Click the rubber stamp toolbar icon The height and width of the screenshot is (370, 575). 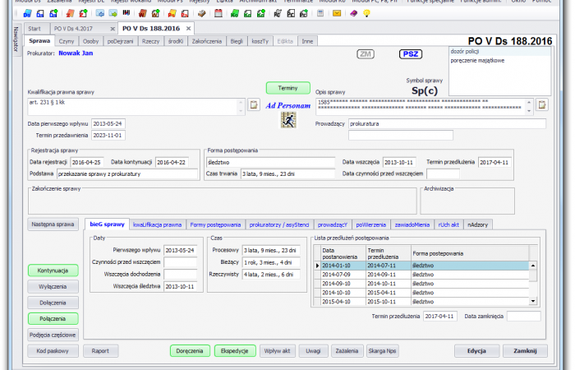202,14
